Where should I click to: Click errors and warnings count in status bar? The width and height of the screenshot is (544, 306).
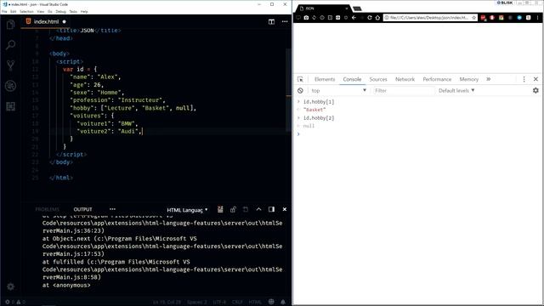click(x=15, y=302)
